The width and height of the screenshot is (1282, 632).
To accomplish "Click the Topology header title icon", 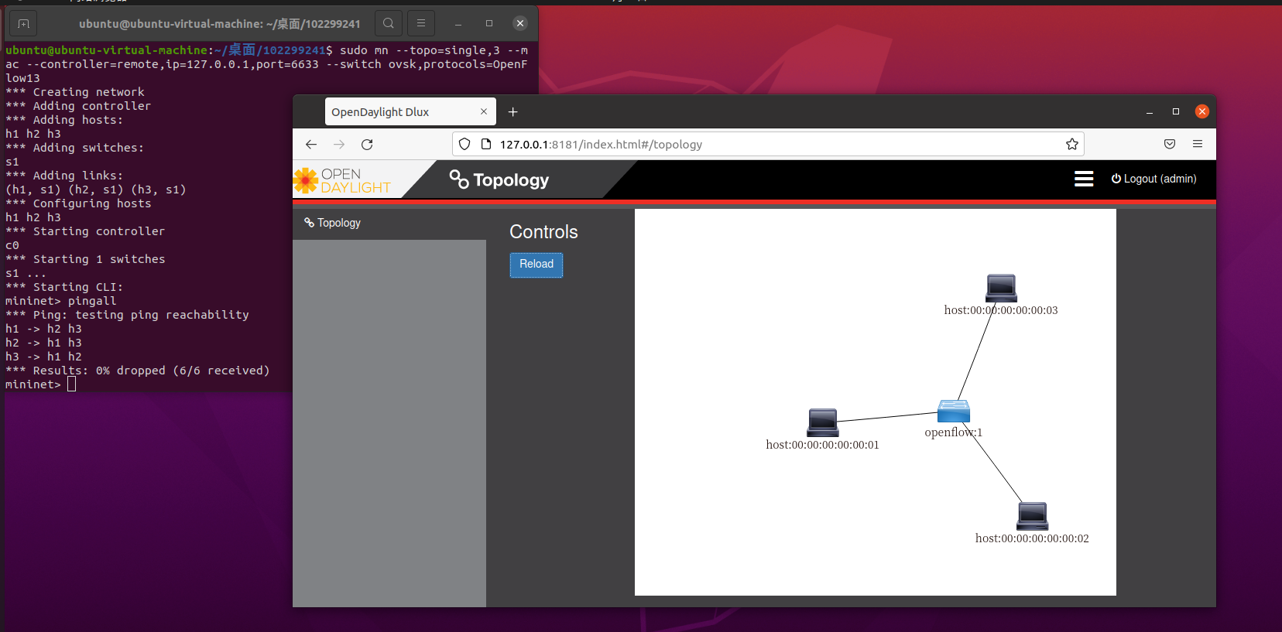I will click(459, 179).
